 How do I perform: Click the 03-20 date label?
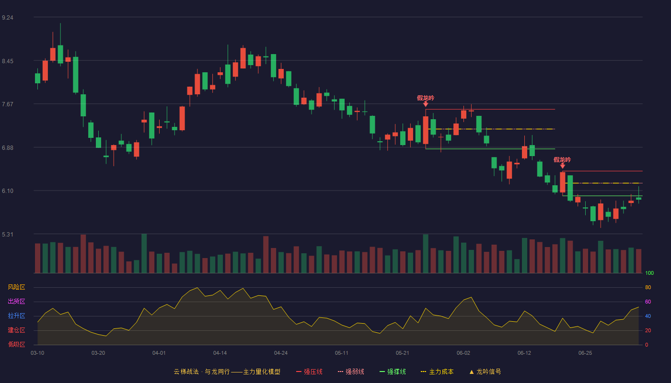tap(98, 353)
